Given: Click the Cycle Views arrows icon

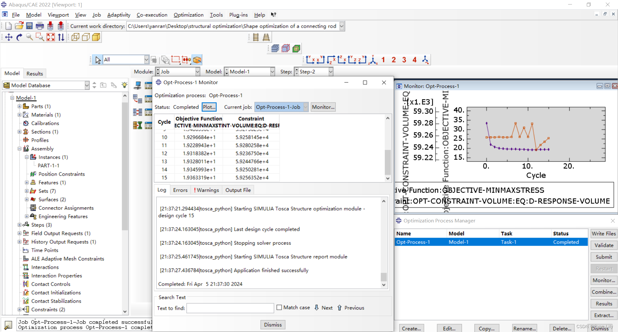Looking at the screenshot, I should (x=61, y=37).
